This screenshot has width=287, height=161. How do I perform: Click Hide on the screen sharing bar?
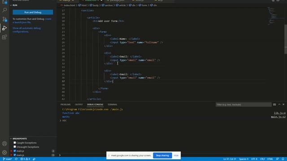pyautogui.click(x=176, y=156)
